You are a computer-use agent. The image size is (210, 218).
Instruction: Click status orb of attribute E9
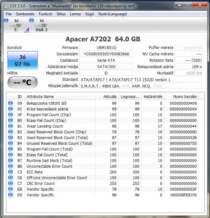[x=10, y=195]
